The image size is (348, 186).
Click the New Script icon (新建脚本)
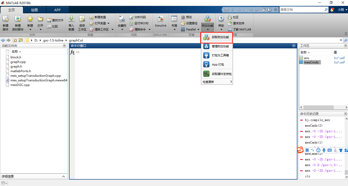pyautogui.click(x=6, y=19)
